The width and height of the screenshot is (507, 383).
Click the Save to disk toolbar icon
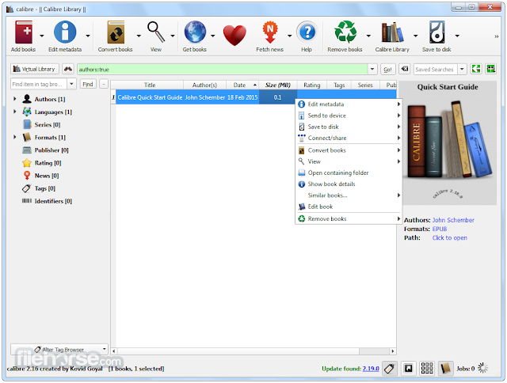pyautogui.click(x=436, y=32)
